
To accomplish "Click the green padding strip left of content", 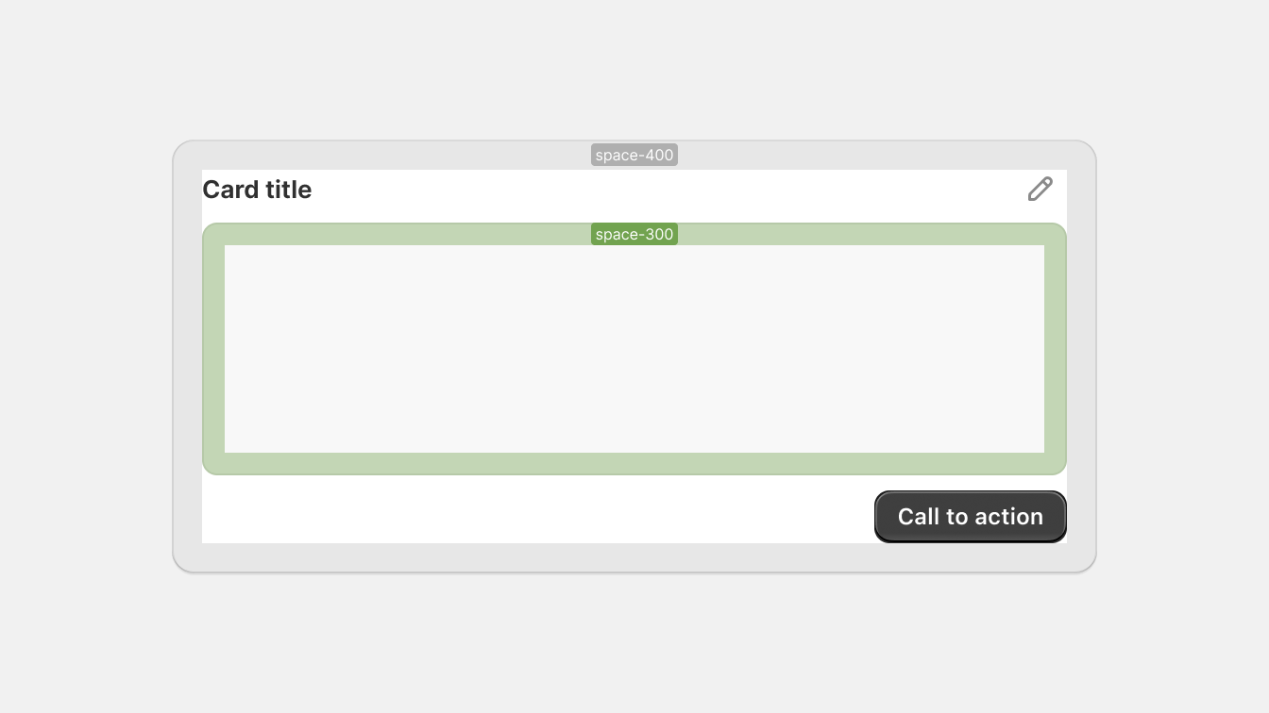I will [213, 349].
